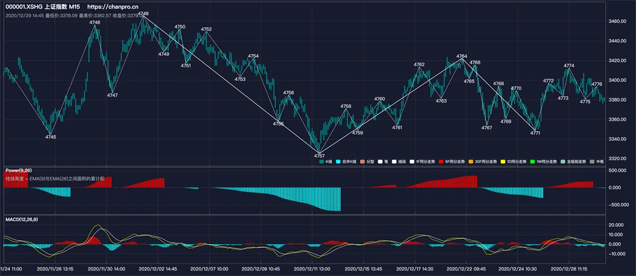Image resolution: width=636 pixels, height=276 pixels.
Task: Click the 2020/12/22 09:45 date label
Action: (x=466, y=269)
